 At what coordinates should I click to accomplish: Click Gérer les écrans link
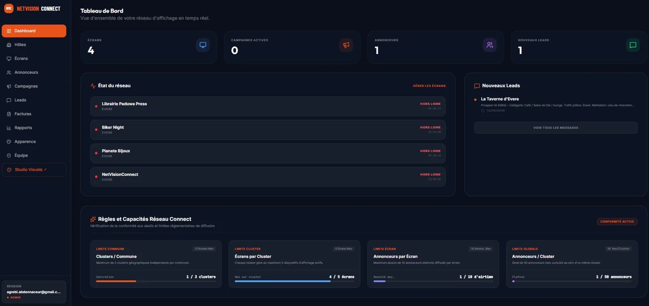[x=429, y=86]
